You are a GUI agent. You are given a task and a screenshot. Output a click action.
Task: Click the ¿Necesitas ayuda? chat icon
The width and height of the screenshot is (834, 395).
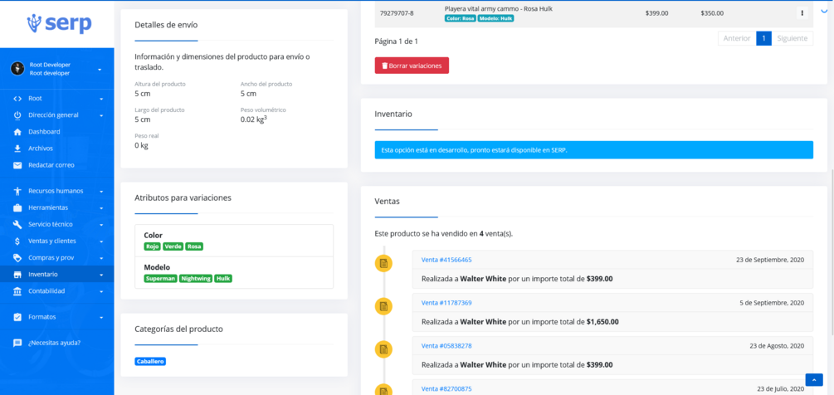tap(17, 343)
